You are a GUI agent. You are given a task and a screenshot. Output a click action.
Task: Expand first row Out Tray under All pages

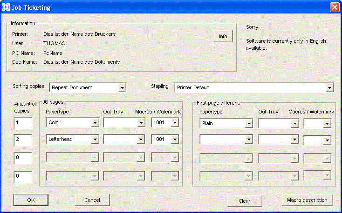coord(141,123)
